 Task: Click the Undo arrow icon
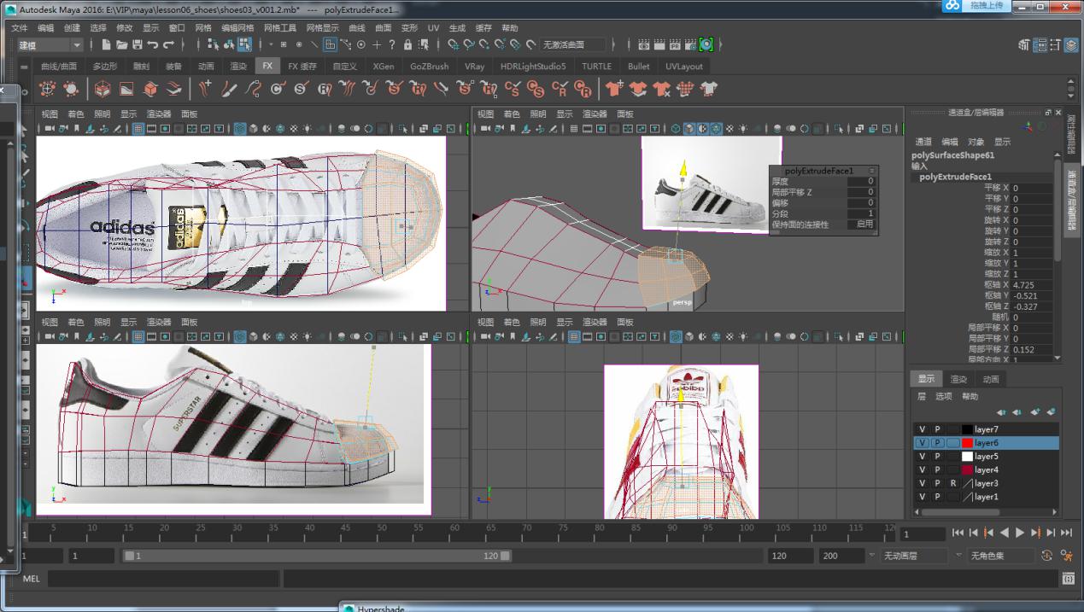(x=152, y=44)
